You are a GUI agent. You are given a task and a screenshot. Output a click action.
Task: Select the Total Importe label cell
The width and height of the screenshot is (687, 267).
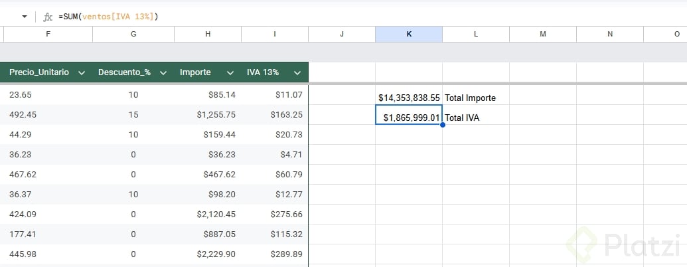(x=475, y=98)
